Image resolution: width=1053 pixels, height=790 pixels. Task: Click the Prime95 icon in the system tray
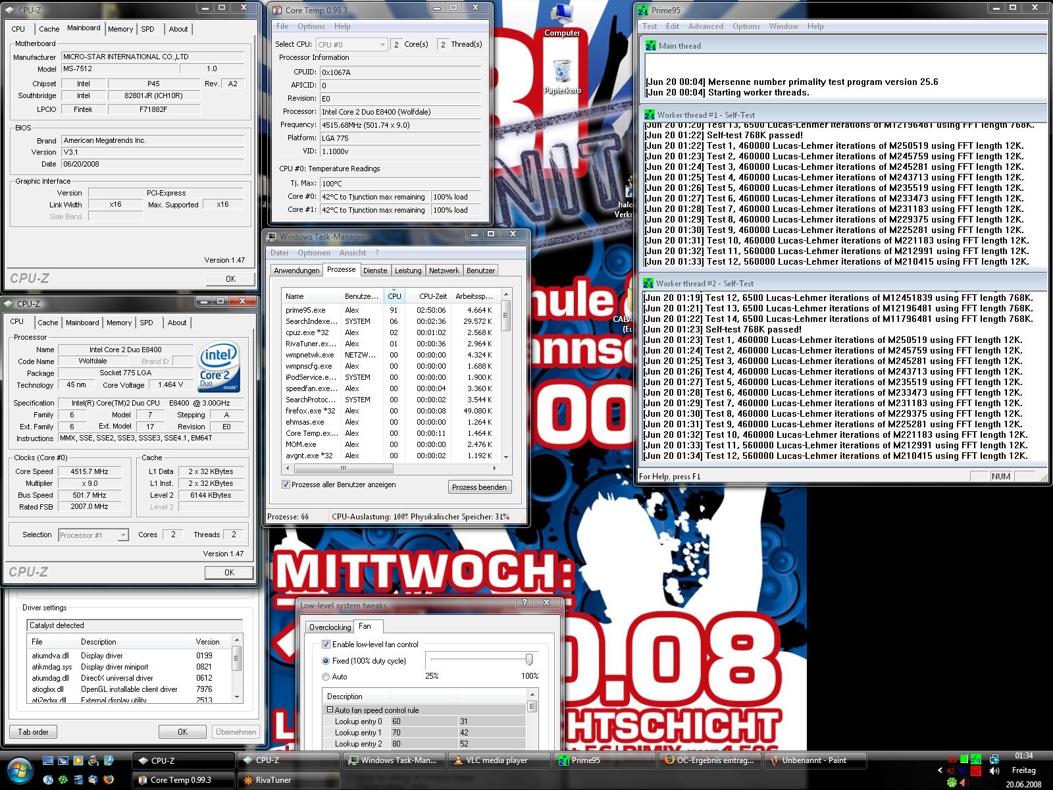(x=976, y=759)
